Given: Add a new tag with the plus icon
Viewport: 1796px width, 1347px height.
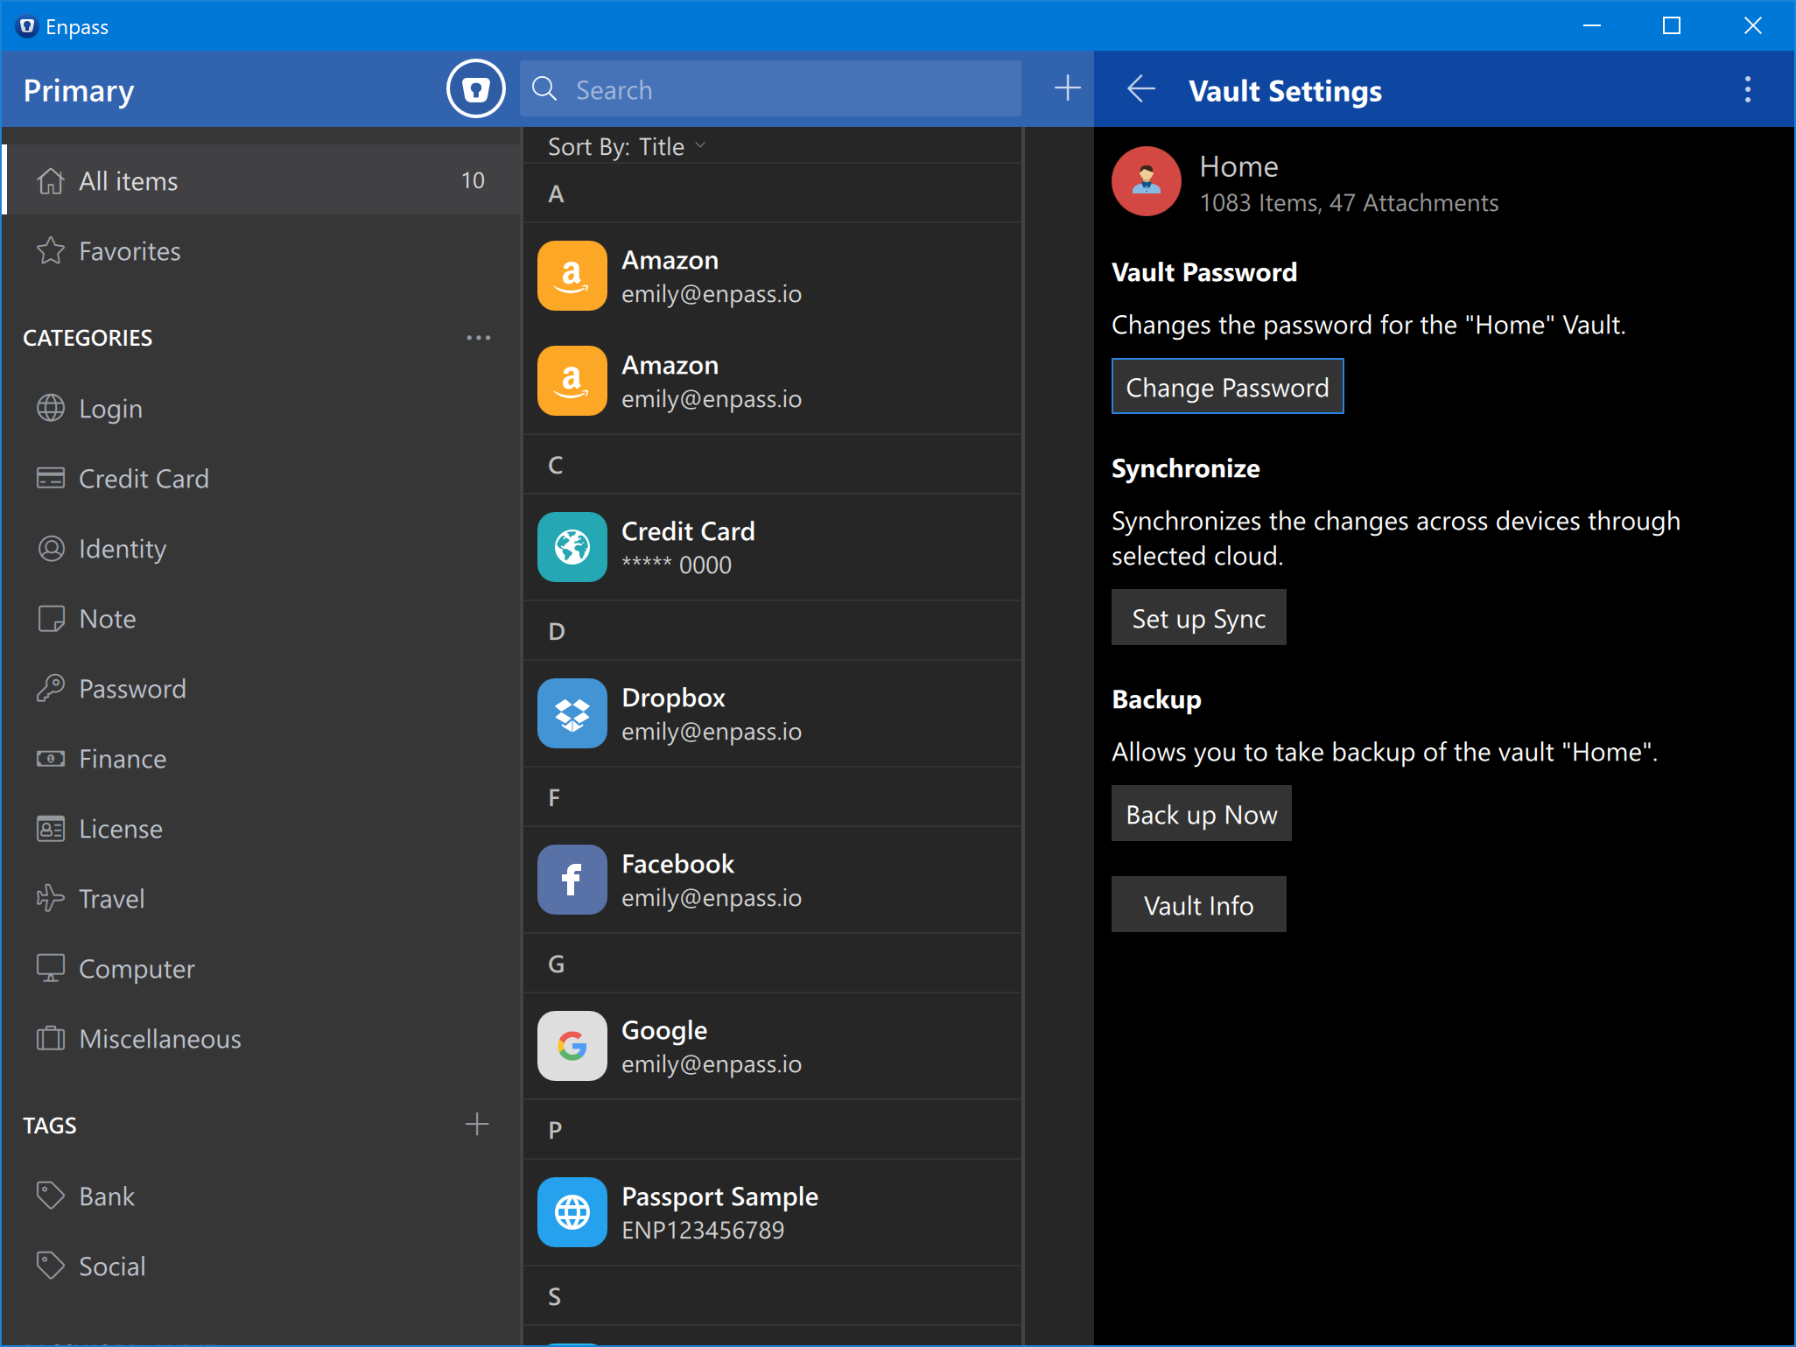Looking at the screenshot, I should 477,1124.
